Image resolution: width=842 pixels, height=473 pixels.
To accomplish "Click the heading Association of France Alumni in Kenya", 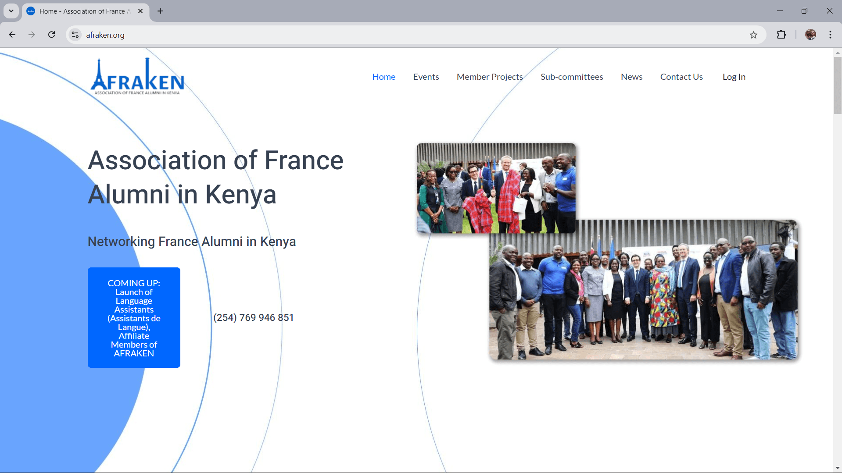I will point(215,177).
